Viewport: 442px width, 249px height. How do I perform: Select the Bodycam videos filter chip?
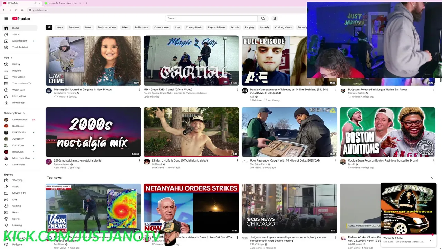[x=107, y=27]
